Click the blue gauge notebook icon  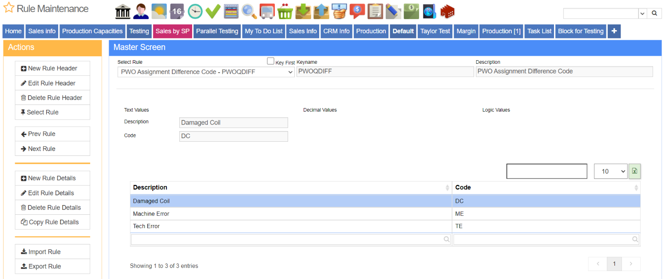point(429,12)
